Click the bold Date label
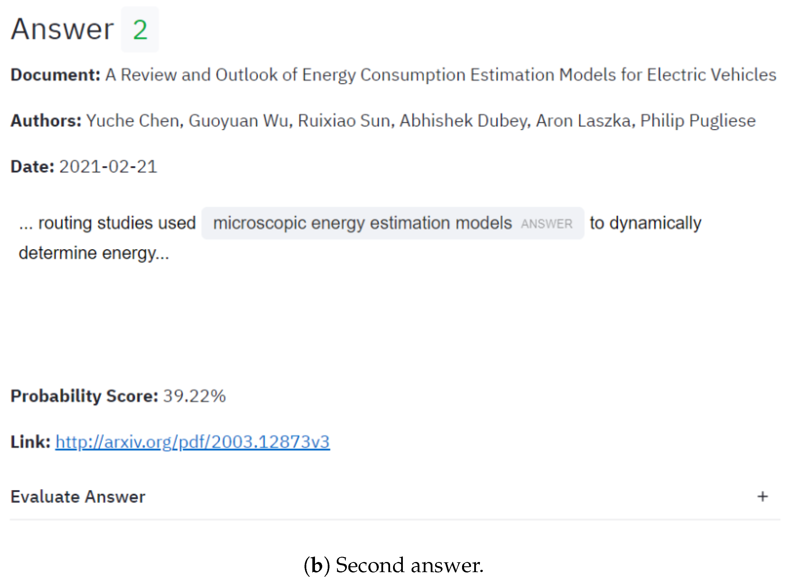This screenshot has height=582, width=786. (32, 167)
